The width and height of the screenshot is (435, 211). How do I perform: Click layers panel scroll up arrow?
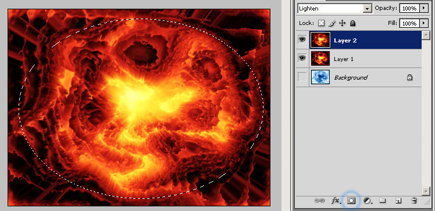coord(426,35)
